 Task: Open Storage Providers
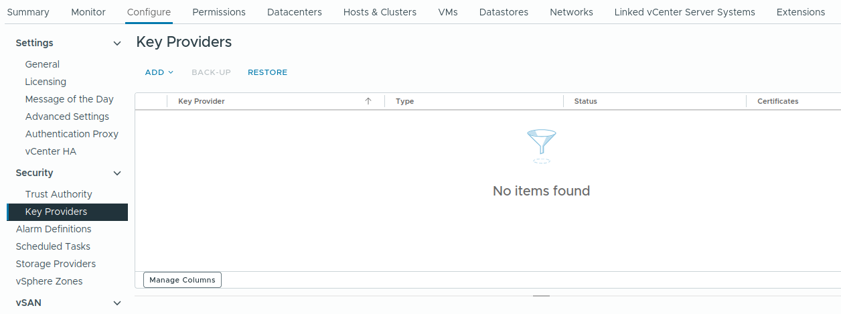tap(56, 264)
